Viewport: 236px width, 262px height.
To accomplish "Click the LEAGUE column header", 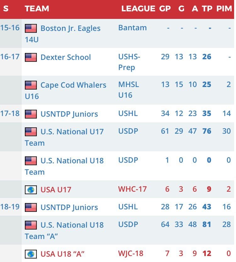I will click(x=138, y=9).
